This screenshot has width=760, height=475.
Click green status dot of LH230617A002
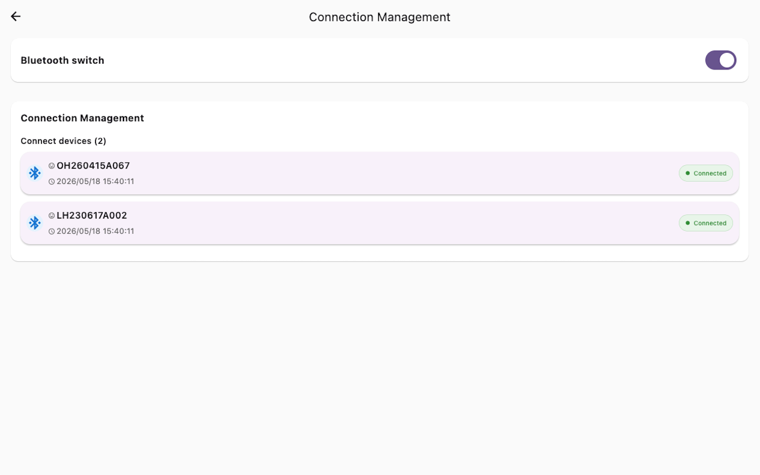pyautogui.click(x=688, y=223)
